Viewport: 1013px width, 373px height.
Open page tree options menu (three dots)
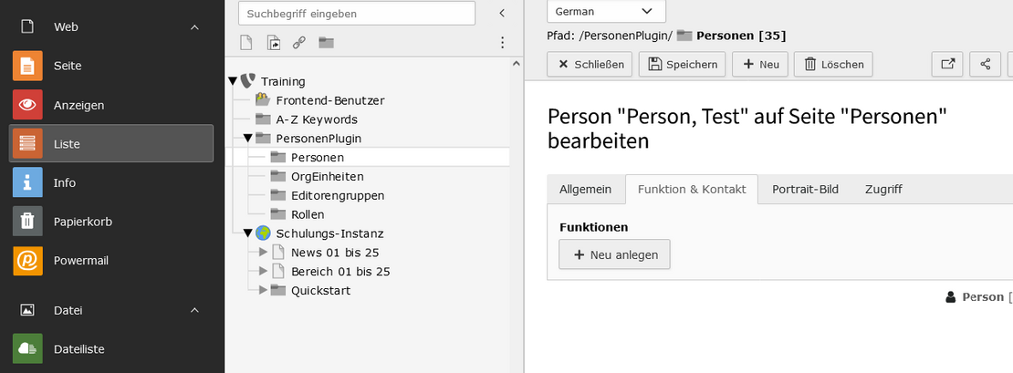501,43
